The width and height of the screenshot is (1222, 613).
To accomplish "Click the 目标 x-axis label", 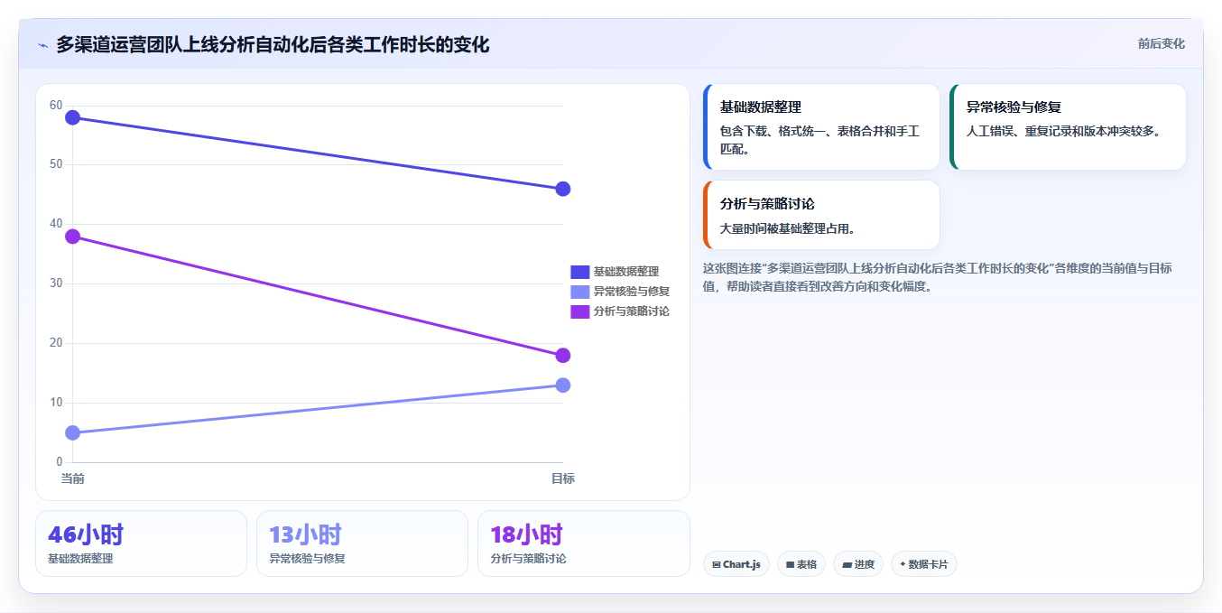I will [x=563, y=478].
